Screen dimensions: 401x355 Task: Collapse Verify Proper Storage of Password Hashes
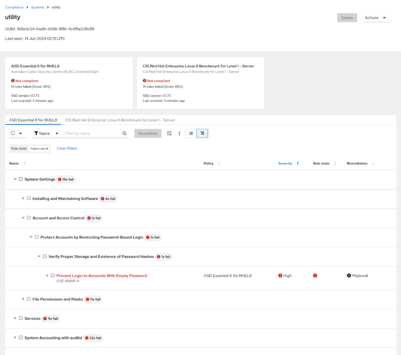pyautogui.click(x=39, y=256)
